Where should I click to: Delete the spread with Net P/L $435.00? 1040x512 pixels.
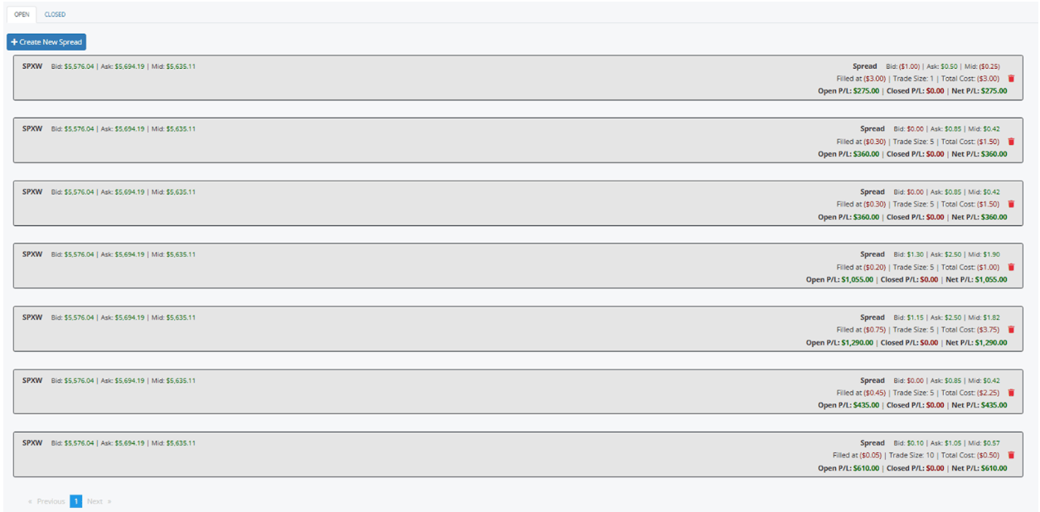(x=1011, y=393)
